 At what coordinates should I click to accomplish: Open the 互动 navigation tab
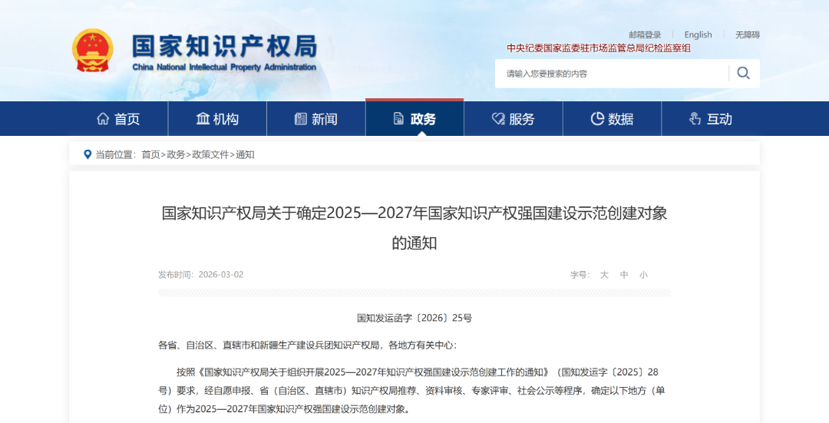pos(711,118)
